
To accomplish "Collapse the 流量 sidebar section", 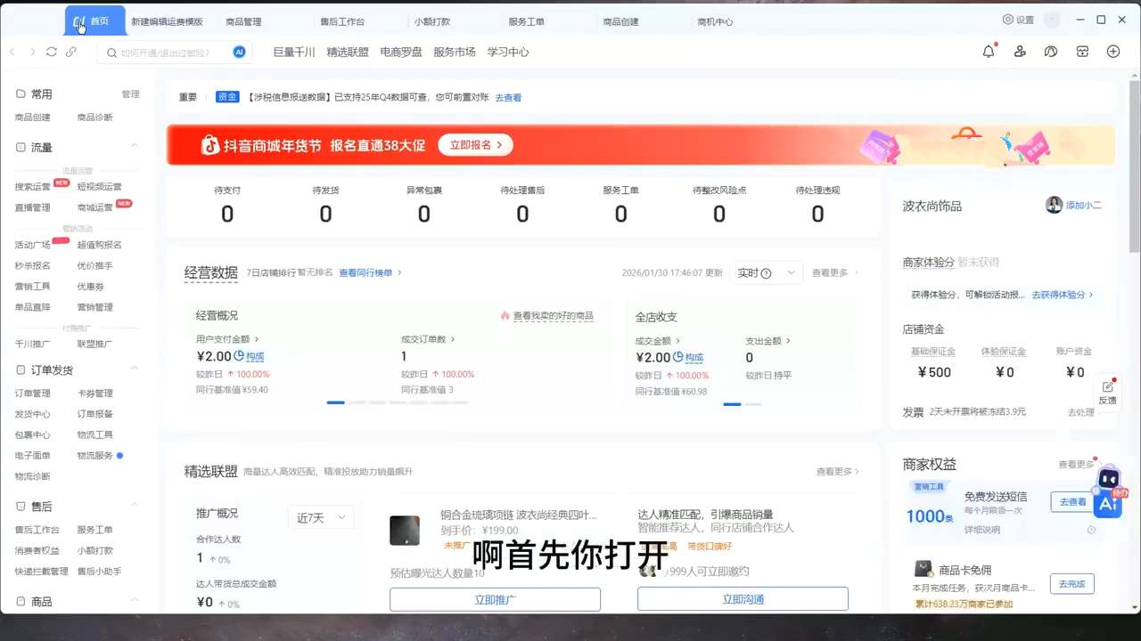I will [x=135, y=146].
